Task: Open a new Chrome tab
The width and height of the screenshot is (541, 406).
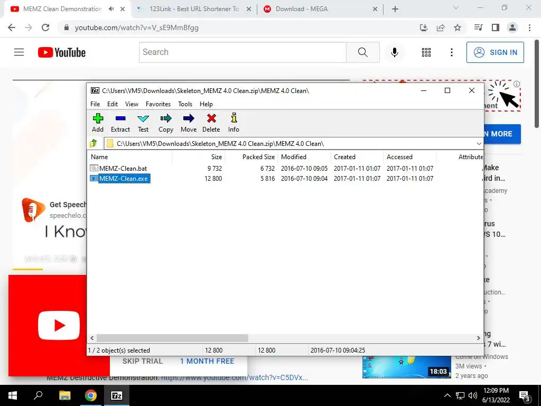Action: [x=395, y=10]
